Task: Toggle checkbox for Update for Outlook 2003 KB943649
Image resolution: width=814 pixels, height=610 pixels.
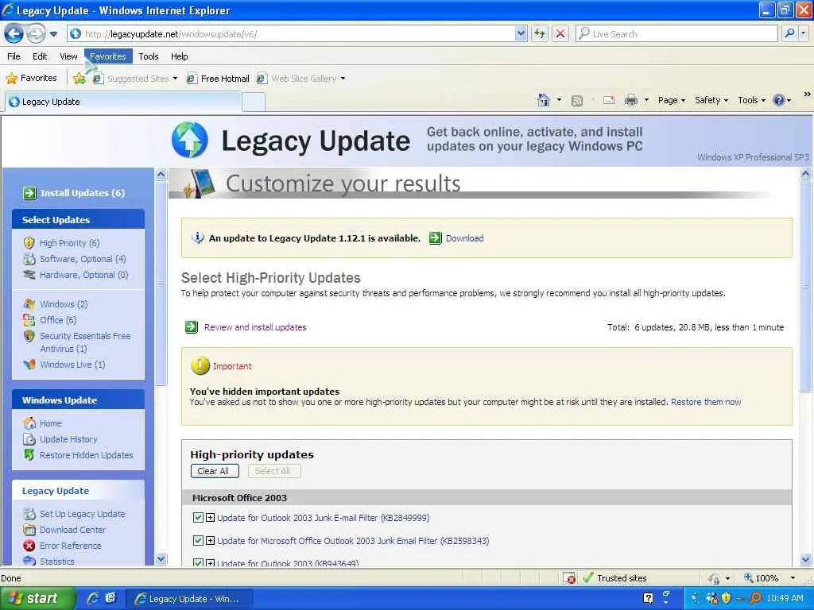Action: tap(198, 562)
